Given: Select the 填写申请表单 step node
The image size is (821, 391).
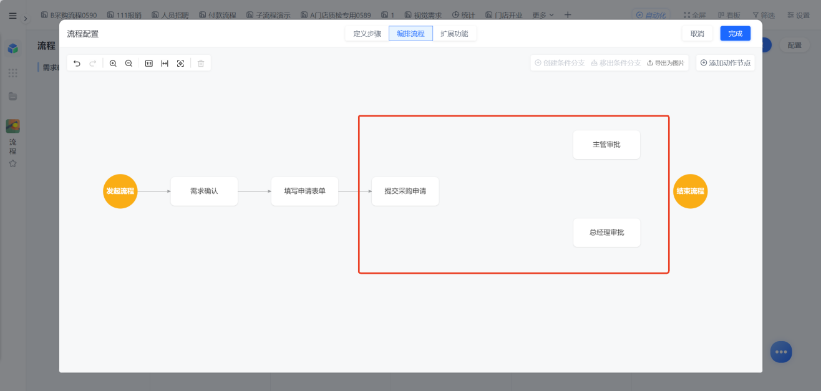Looking at the screenshot, I should click(304, 191).
